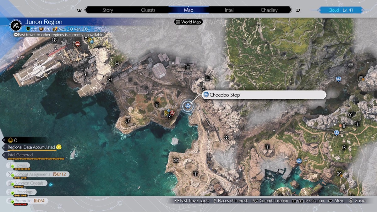
Task: Select the Chocobo Stop marker by the southern harbor
Action: (299, 161)
